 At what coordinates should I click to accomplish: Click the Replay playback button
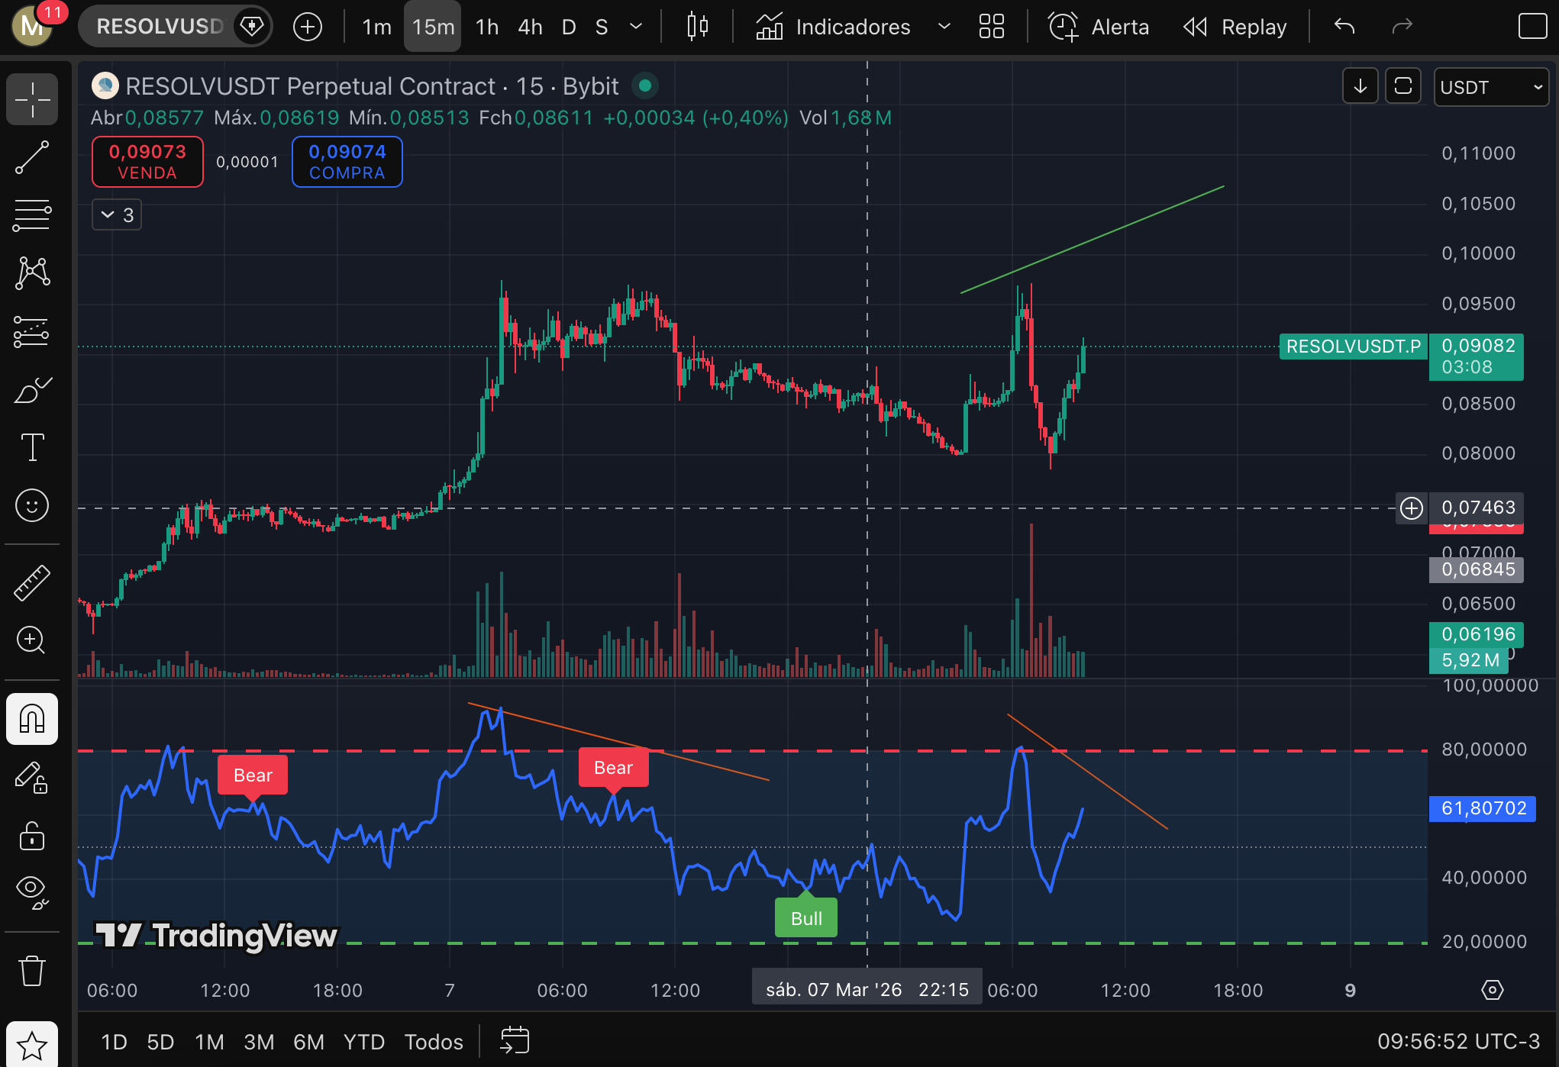[x=1235, y=27]
